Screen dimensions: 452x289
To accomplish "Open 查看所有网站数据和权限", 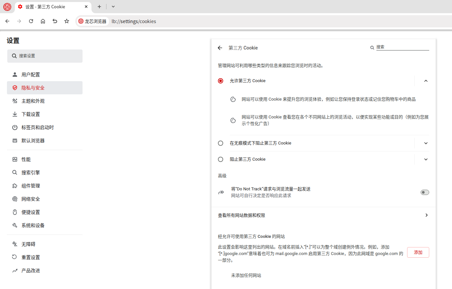I will 324,215.
